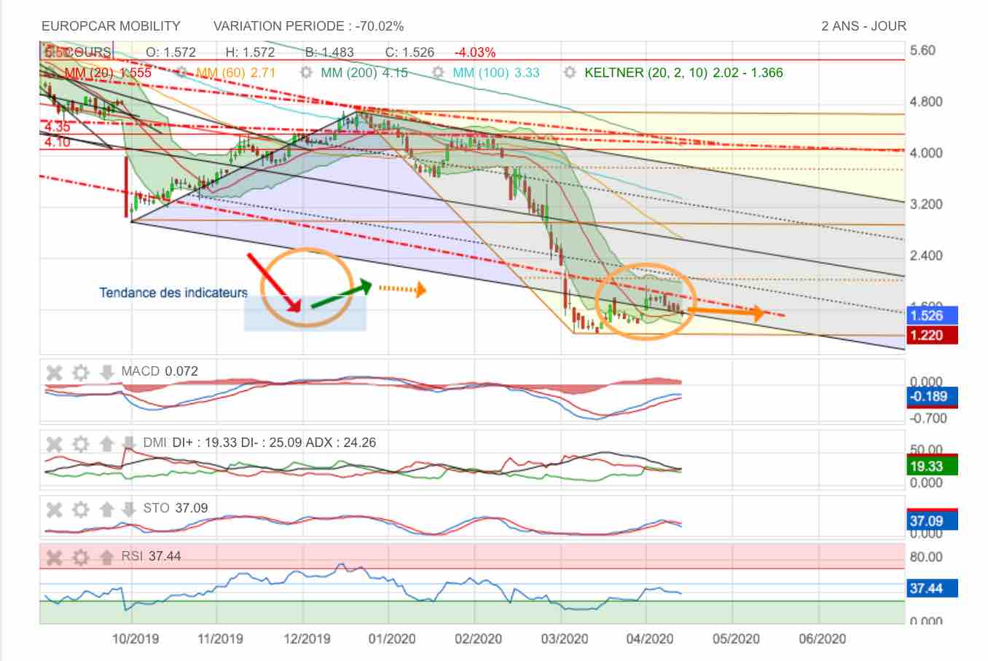Click the DMI DI+ DI- ADX readout
Screen dimensions: 988x661
(x=259, y=443)
